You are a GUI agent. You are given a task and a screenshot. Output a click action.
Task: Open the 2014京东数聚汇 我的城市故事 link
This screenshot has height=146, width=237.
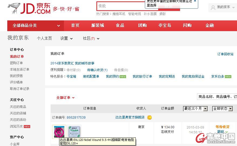pos(72,63)
